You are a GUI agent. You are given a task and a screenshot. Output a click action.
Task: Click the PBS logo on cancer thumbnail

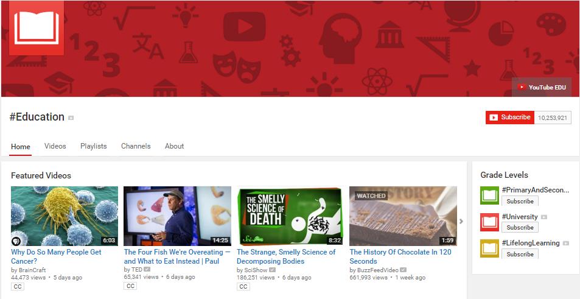point(16,241)
